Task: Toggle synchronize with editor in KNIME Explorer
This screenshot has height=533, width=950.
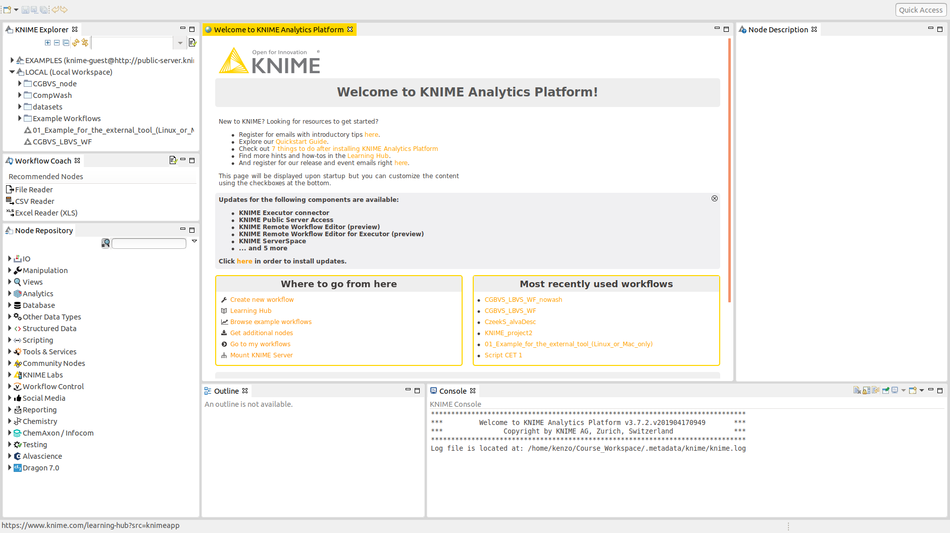Action: coord(85,43)
